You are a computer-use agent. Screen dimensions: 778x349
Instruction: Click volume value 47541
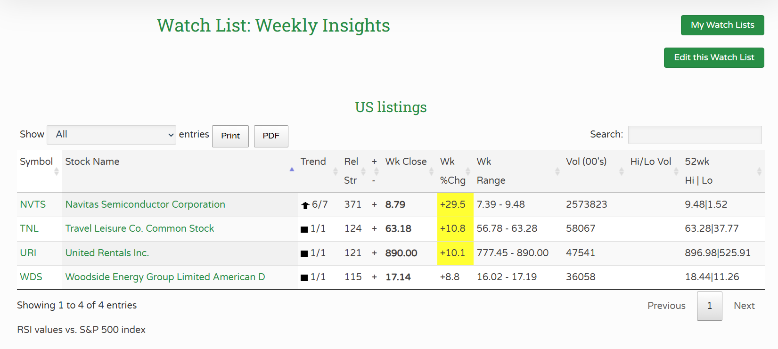tap(580, 253)
